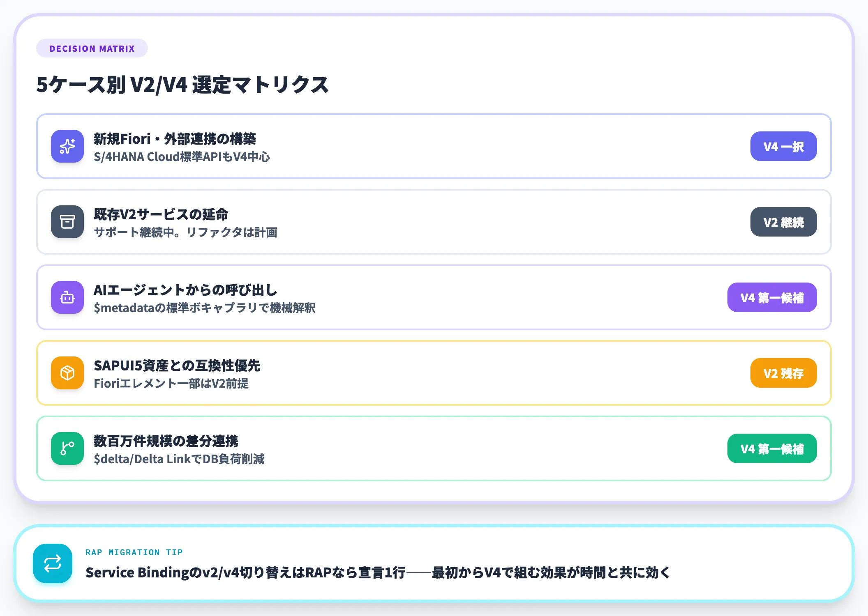The width and height of the screenshot is (868, 616).
Task: Click subtitle サポート継続中。リファクタは計画
Action: [185, 232]
